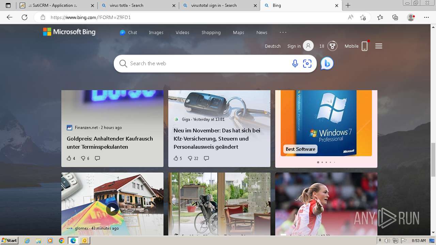Image resolution: width=436 pixels, height=245 pixels.
Task: Open a new browser tab
Action: [x=348, y=5]
